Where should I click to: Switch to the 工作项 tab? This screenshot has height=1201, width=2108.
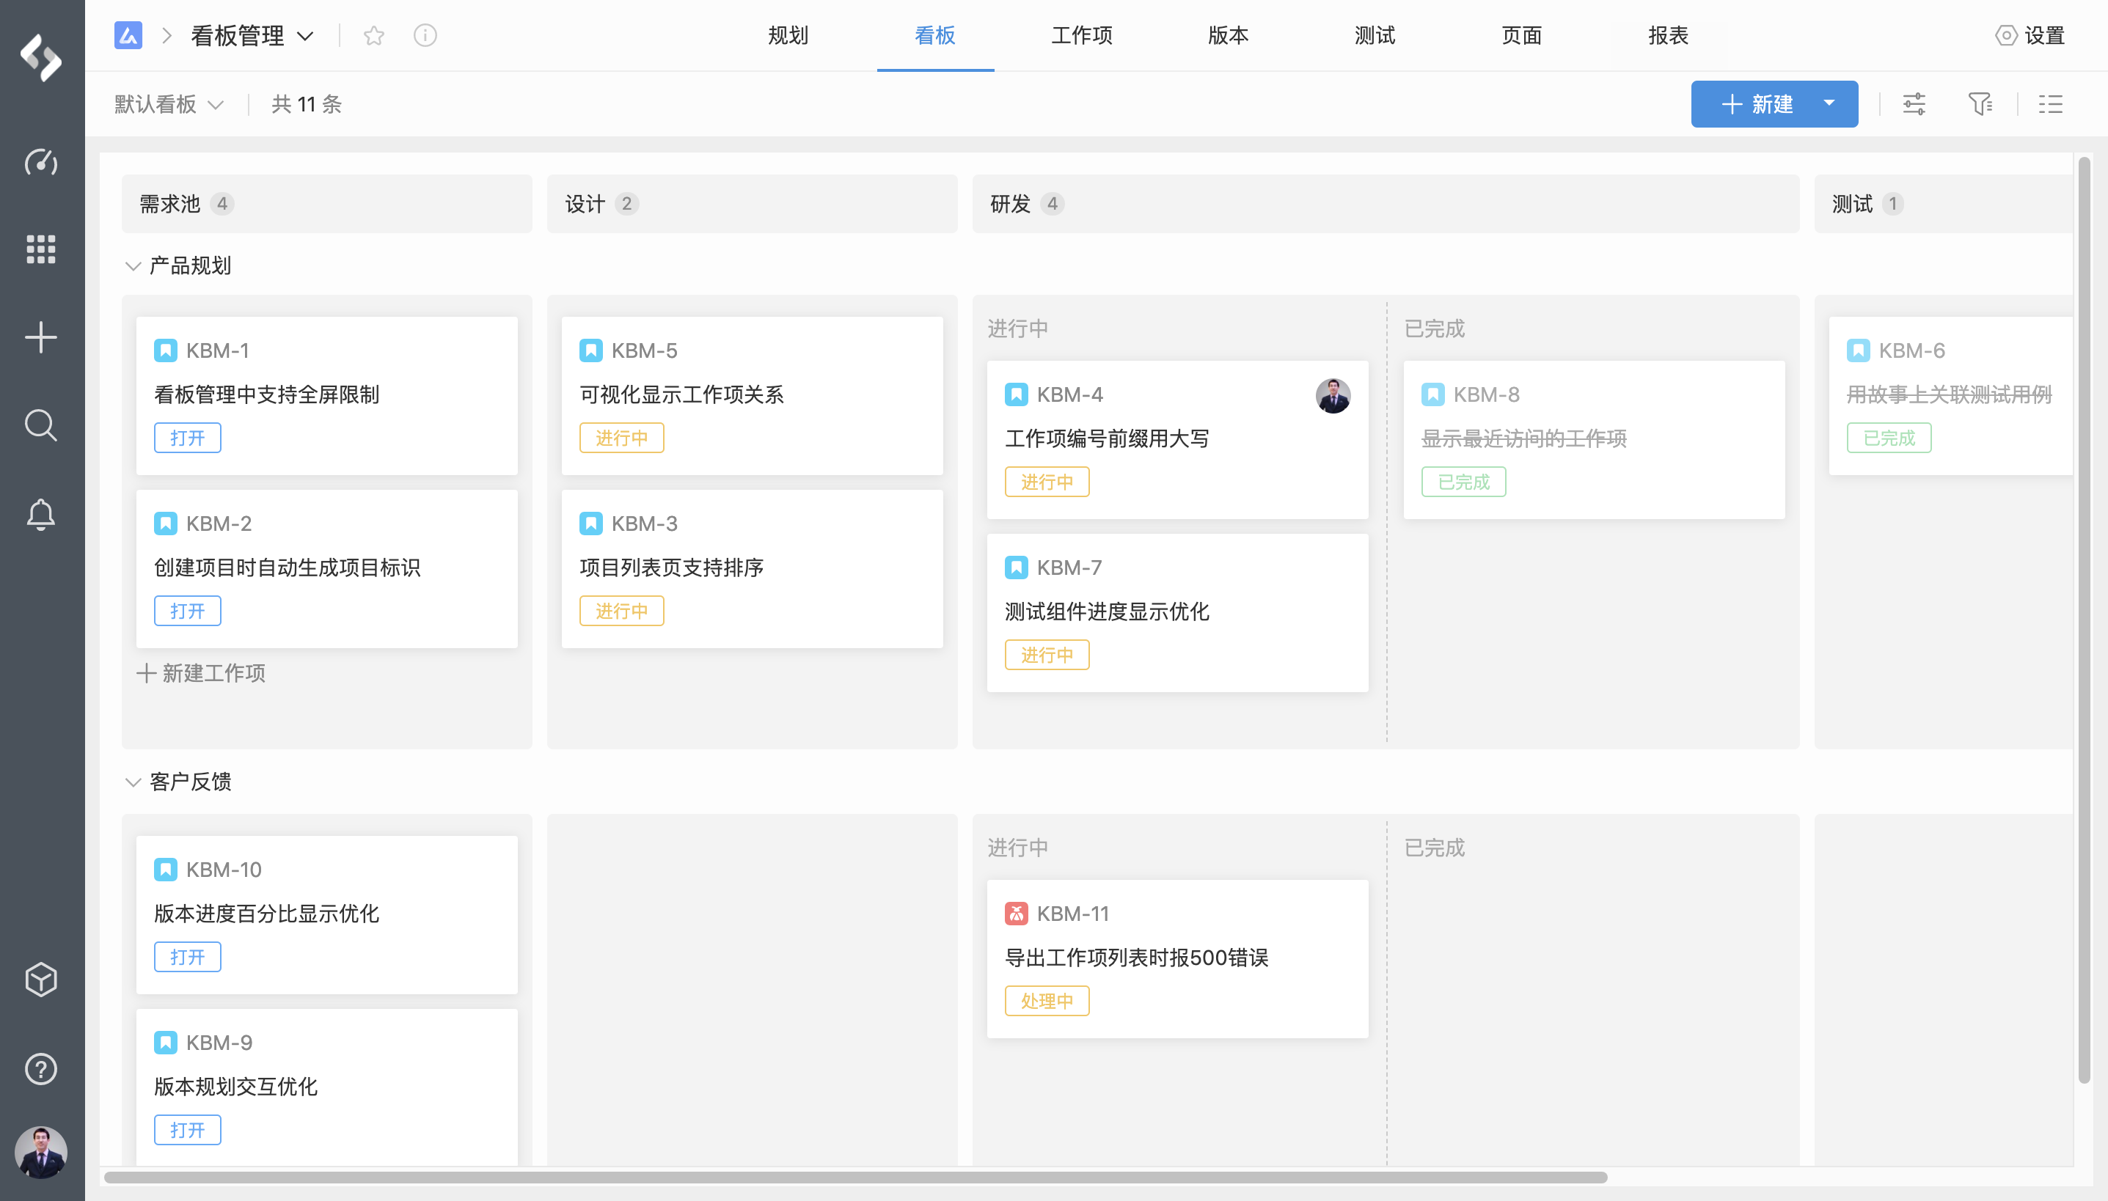pyautogui.click(x=1082, y=35)
